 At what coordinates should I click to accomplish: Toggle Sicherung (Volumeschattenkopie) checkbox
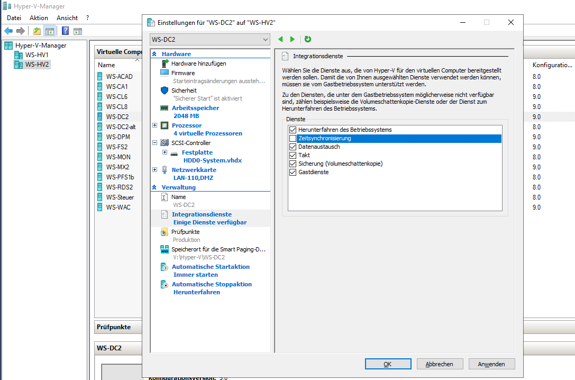pyautogui.click(x=293, y=164)
